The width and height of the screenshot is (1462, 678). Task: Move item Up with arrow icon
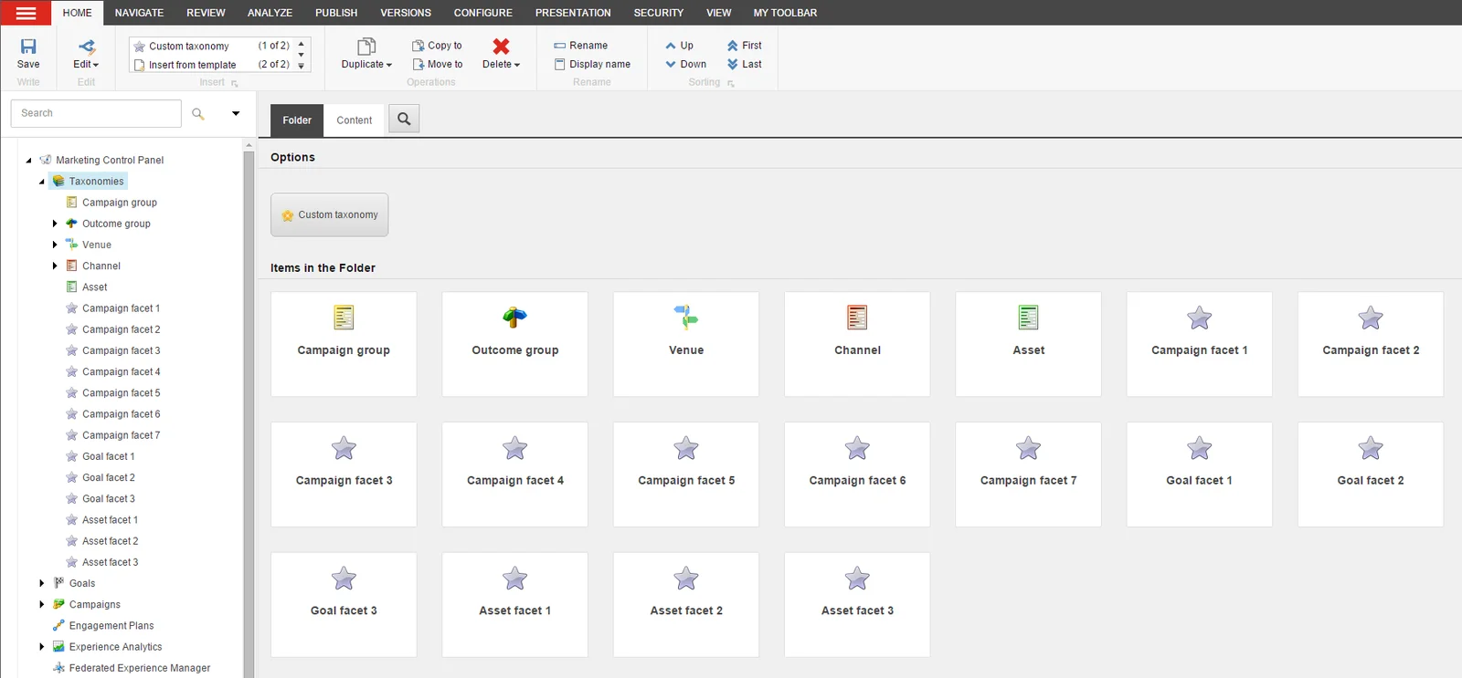point(671,46)
